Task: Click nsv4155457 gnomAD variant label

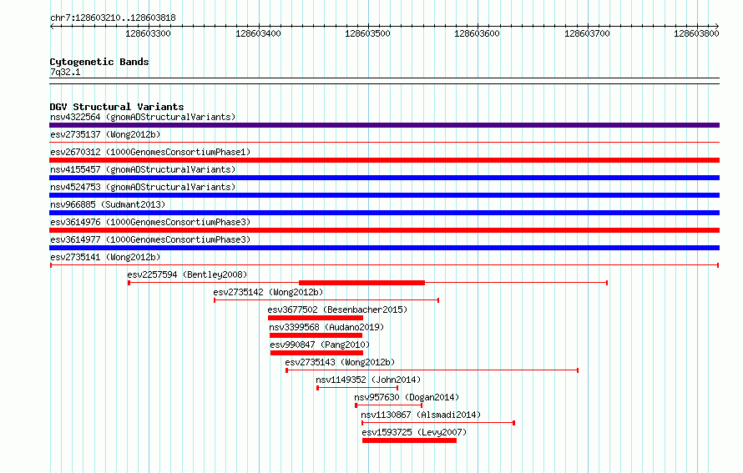Action: pos(143,169)
